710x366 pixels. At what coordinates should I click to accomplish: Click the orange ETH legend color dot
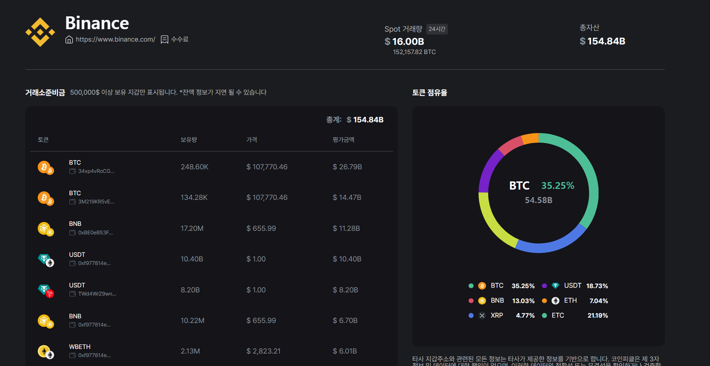click(544, 301)
